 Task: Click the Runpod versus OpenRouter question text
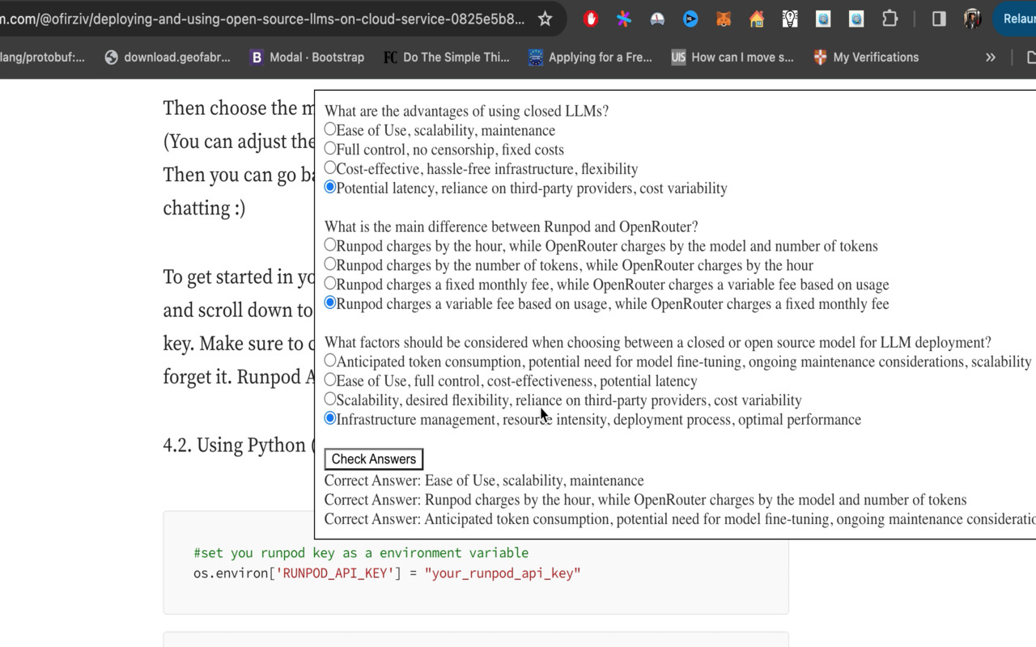point(511,226)
